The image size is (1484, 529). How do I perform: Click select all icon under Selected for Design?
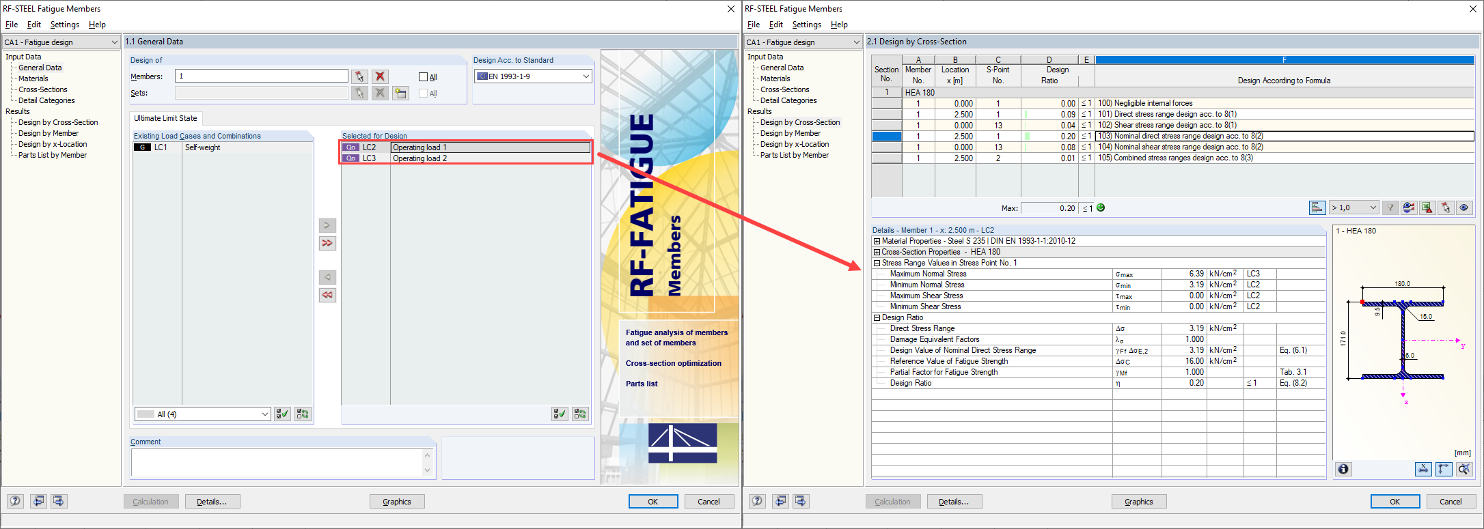point(560,414)
